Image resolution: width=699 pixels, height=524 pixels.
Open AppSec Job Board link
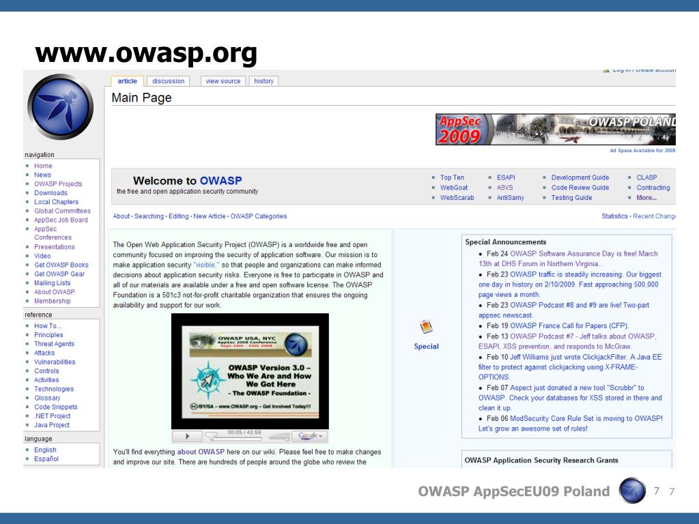click(x=61, y=220)
